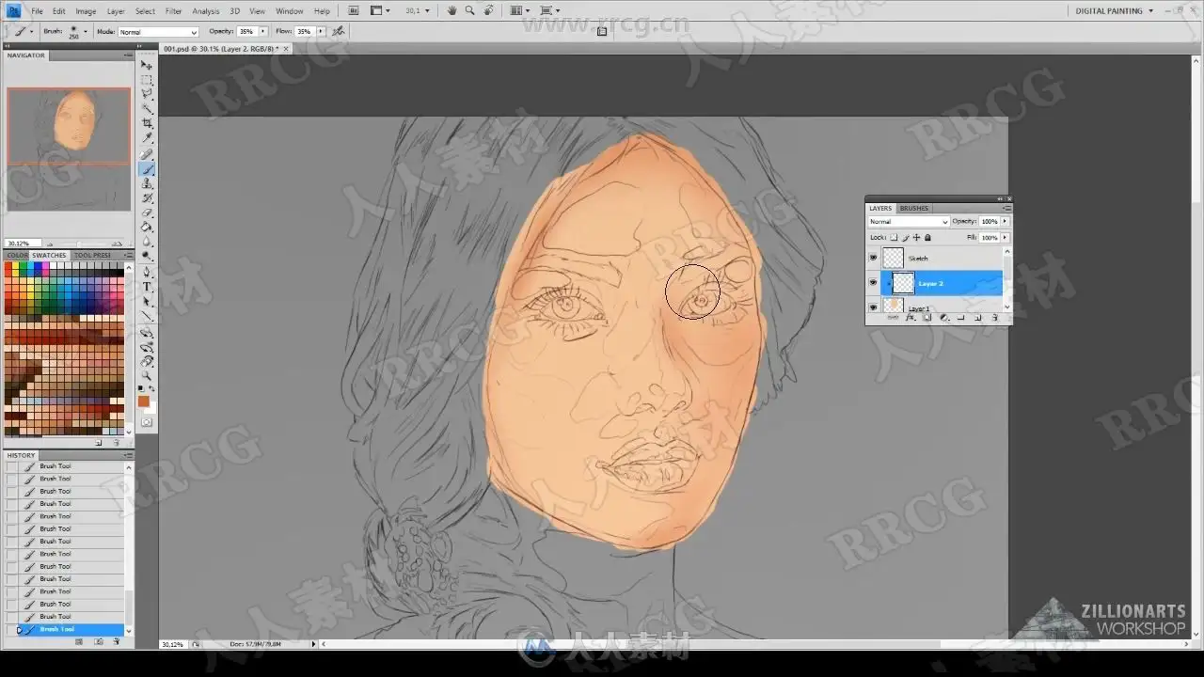Open the brush Mode dropdown

click(x=157, y=32)
